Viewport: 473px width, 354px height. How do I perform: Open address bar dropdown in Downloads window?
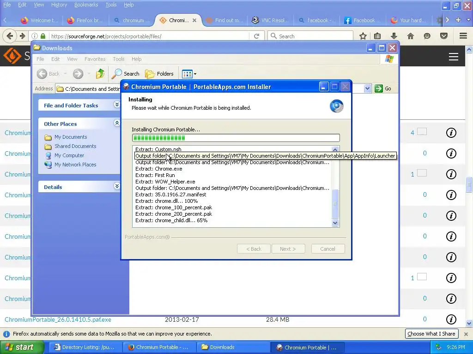[367, 88]
